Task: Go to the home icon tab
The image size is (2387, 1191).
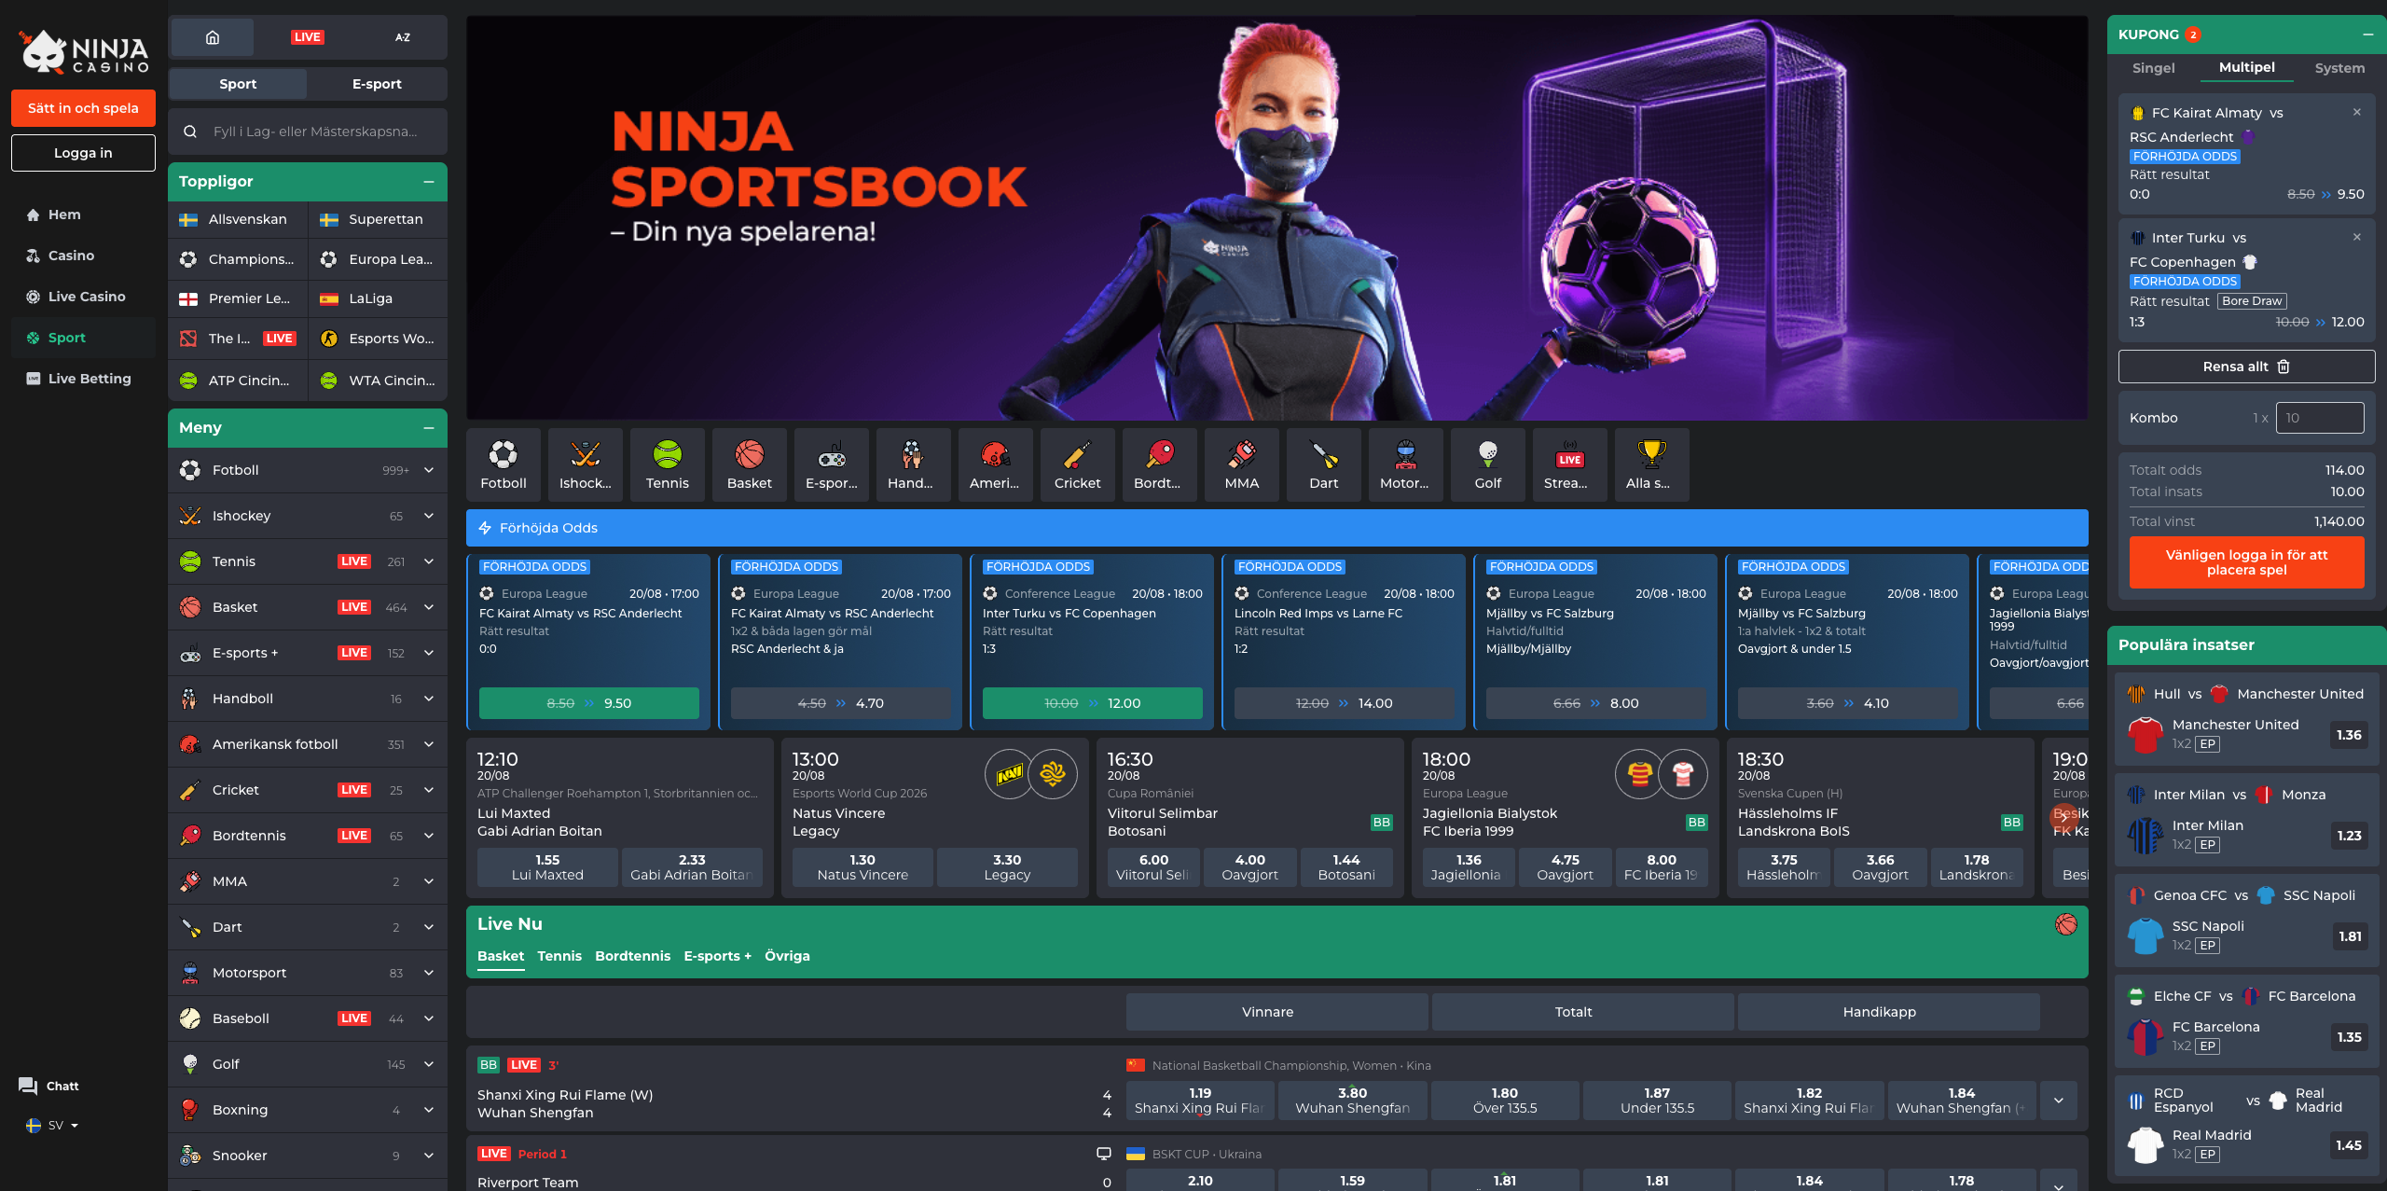Action: click(213, 37)
